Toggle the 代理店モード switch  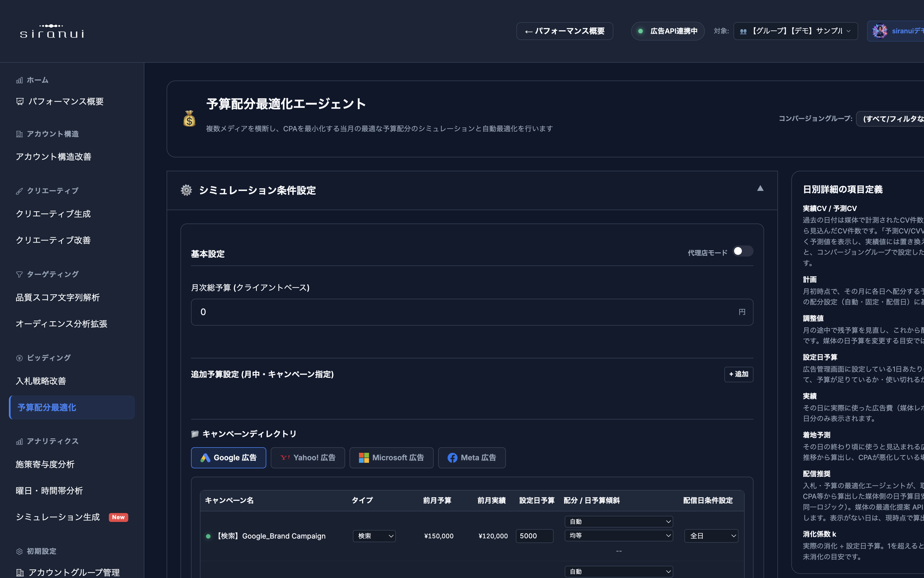click(742, 251)
